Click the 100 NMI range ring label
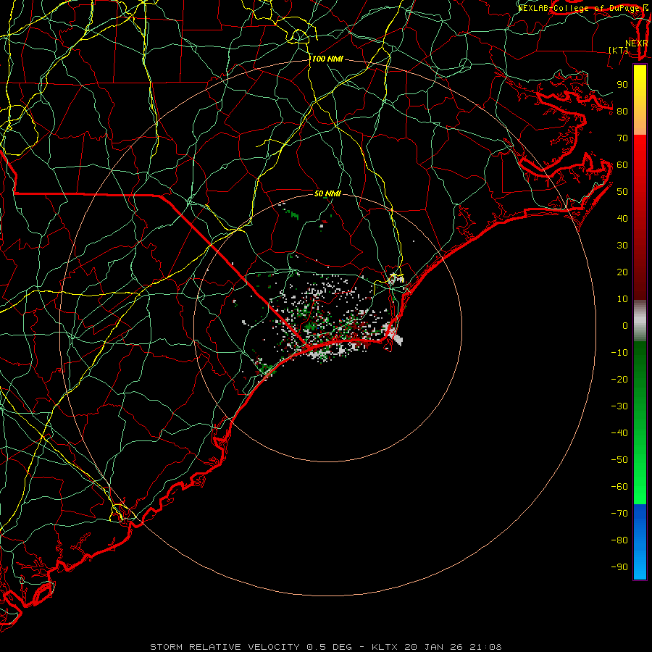The height and width of the screenshot is (652, 652). 327,59
